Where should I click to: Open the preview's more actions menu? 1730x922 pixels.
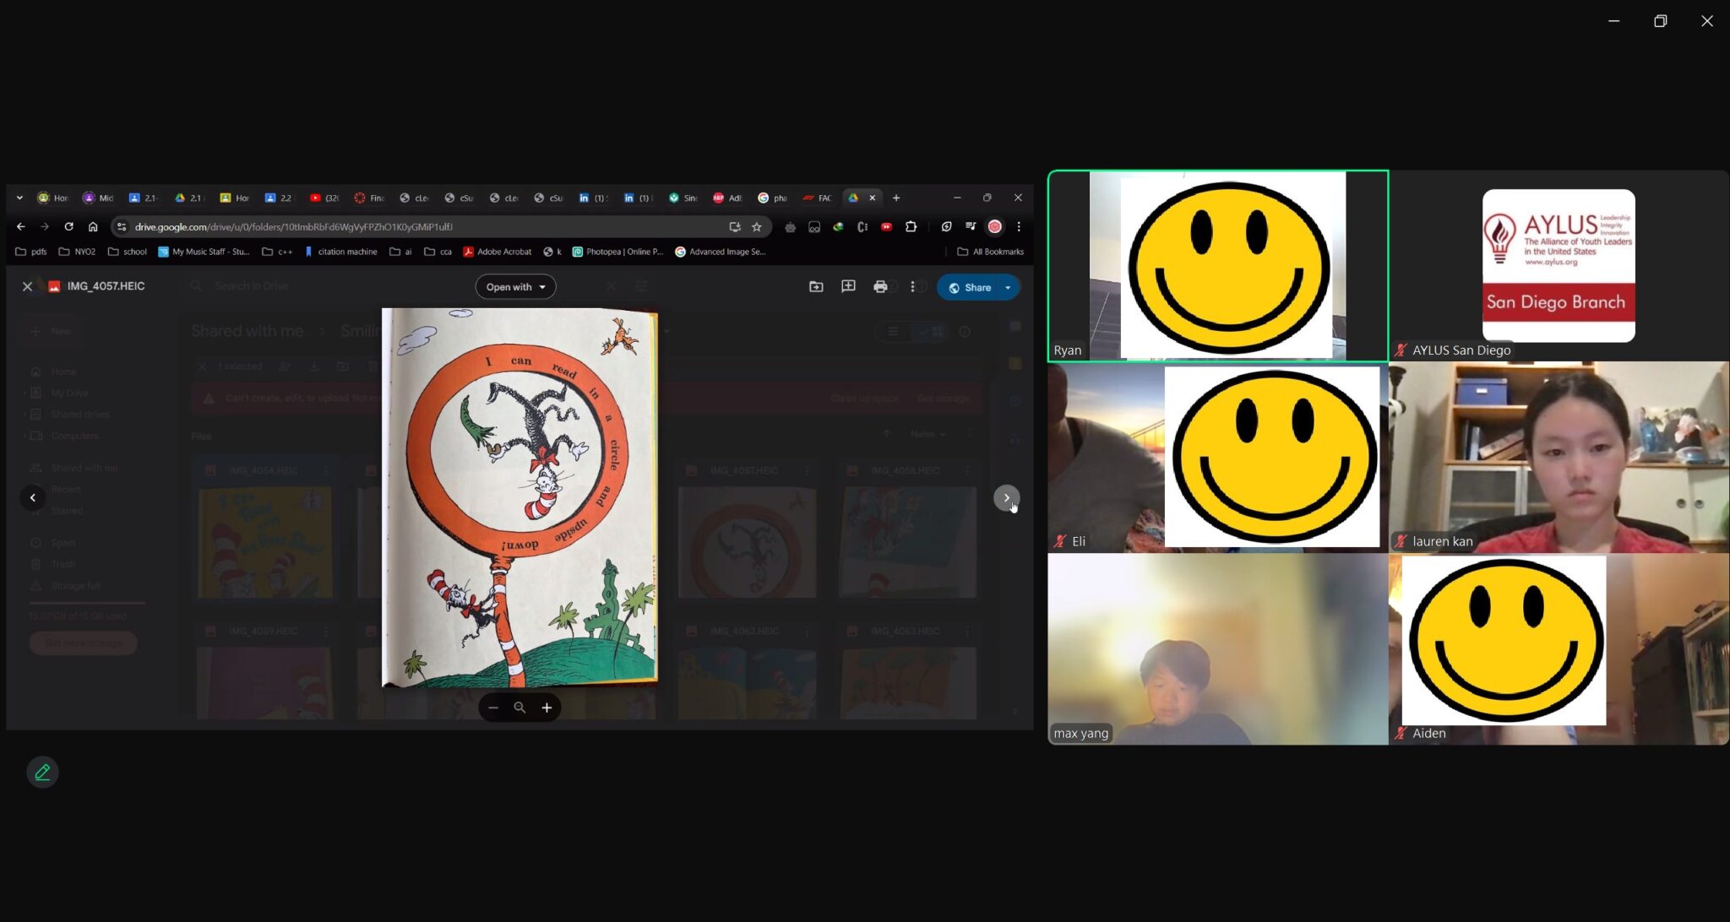pyautogui.click(x=912, y=287)
